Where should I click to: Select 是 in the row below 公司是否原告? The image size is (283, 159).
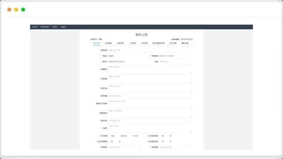(162, 142)
